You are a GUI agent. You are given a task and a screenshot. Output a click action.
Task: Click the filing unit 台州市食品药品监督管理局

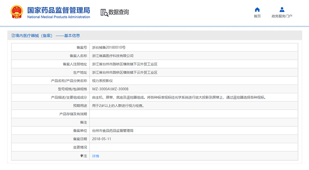point(113,131)
